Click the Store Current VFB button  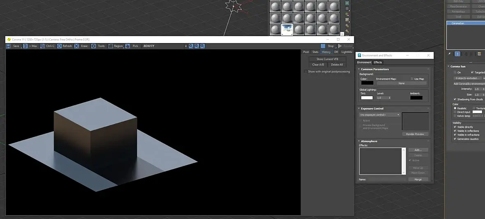point(327,59)
